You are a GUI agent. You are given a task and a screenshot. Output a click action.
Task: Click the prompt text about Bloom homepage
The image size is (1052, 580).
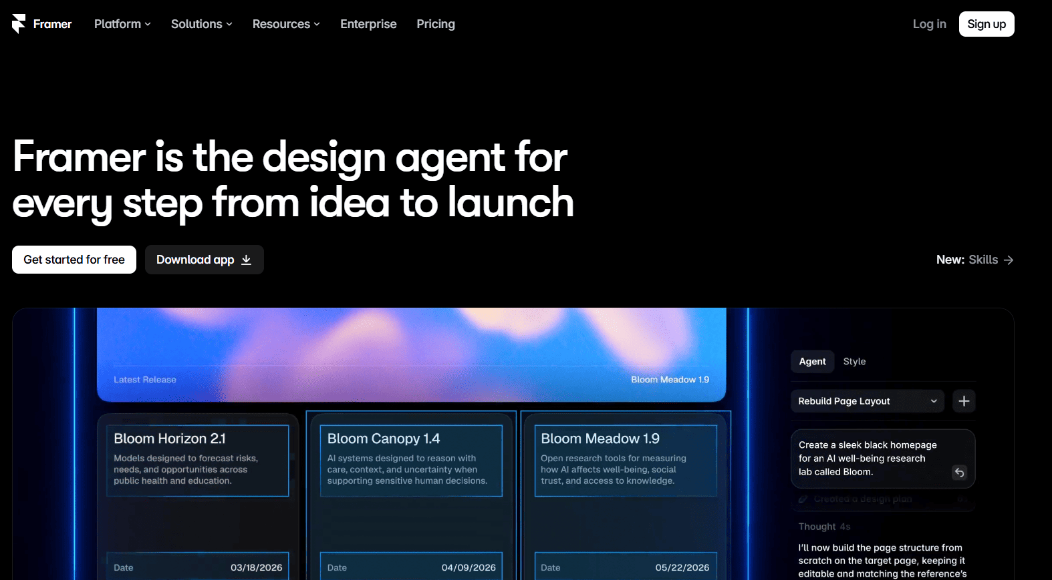click(868, 459)
